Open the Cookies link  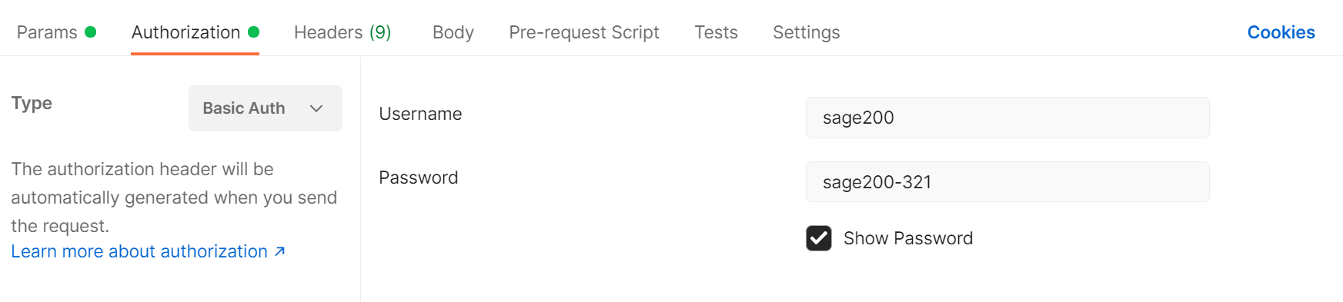point(1281,32)
